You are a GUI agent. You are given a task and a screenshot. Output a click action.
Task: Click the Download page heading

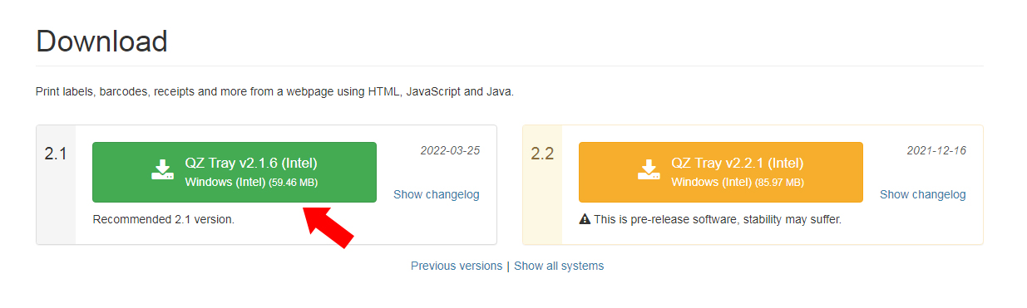coord(101,41)
